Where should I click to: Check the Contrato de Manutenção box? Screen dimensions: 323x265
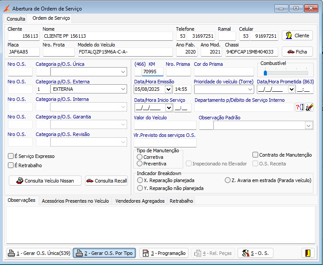click(x=255, y=155)
